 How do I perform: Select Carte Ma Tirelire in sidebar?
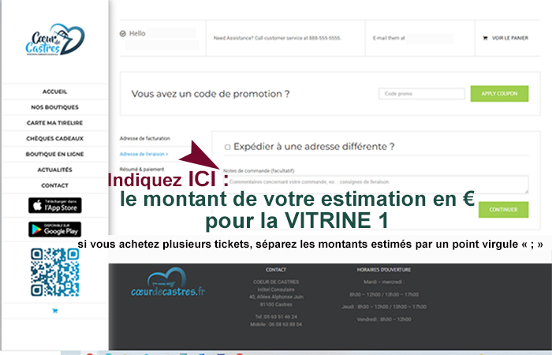[54, 123]
